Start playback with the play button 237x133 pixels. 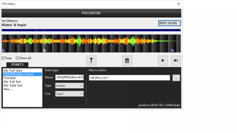point(163,61)
